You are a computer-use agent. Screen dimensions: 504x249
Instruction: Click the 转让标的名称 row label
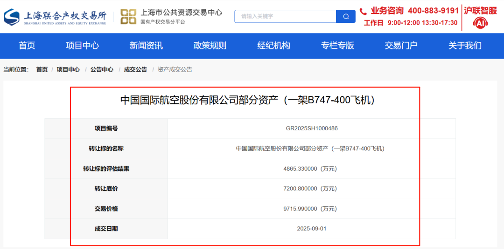[106, 148]
